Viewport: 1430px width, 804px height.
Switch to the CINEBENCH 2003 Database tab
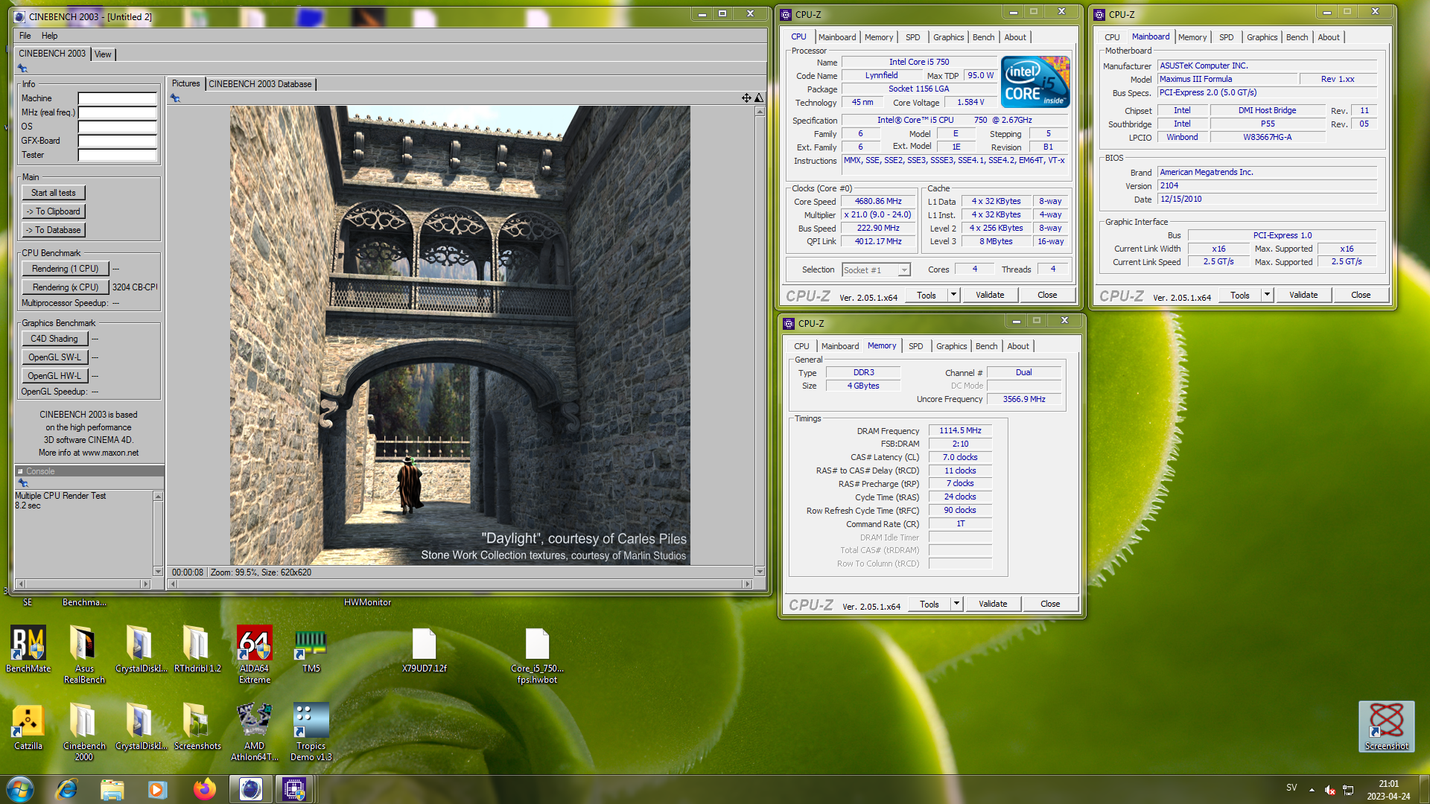[260, 84]
